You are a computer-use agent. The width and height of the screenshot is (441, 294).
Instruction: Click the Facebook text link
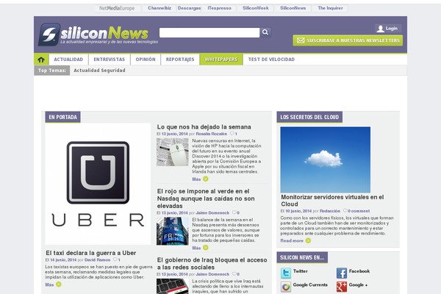[x=359, y=271]
